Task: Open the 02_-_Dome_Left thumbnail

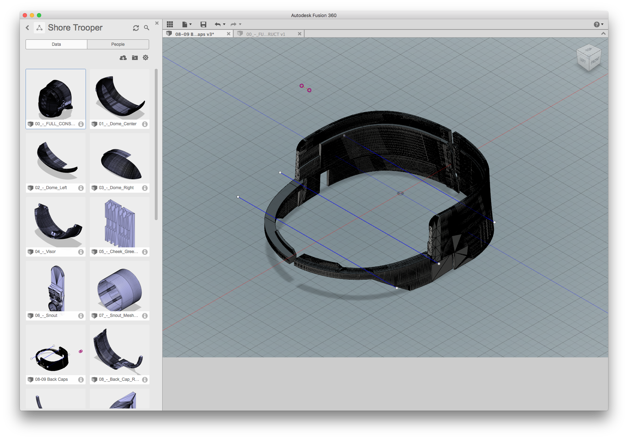Action: click(56, 159)
